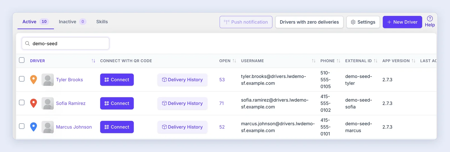Click open deliveries count 53
The height and width of the screenshot is (152, 450).
click(x=222, y=80)
